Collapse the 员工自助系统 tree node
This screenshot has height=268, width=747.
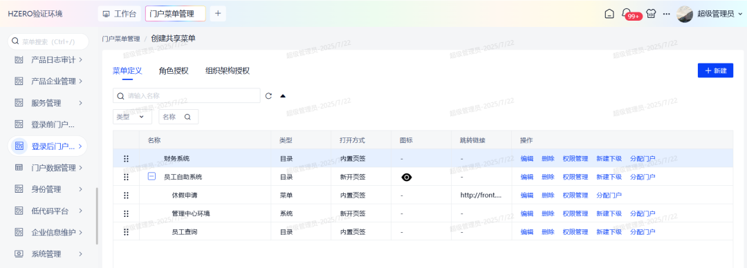click(x=151, y=177)
